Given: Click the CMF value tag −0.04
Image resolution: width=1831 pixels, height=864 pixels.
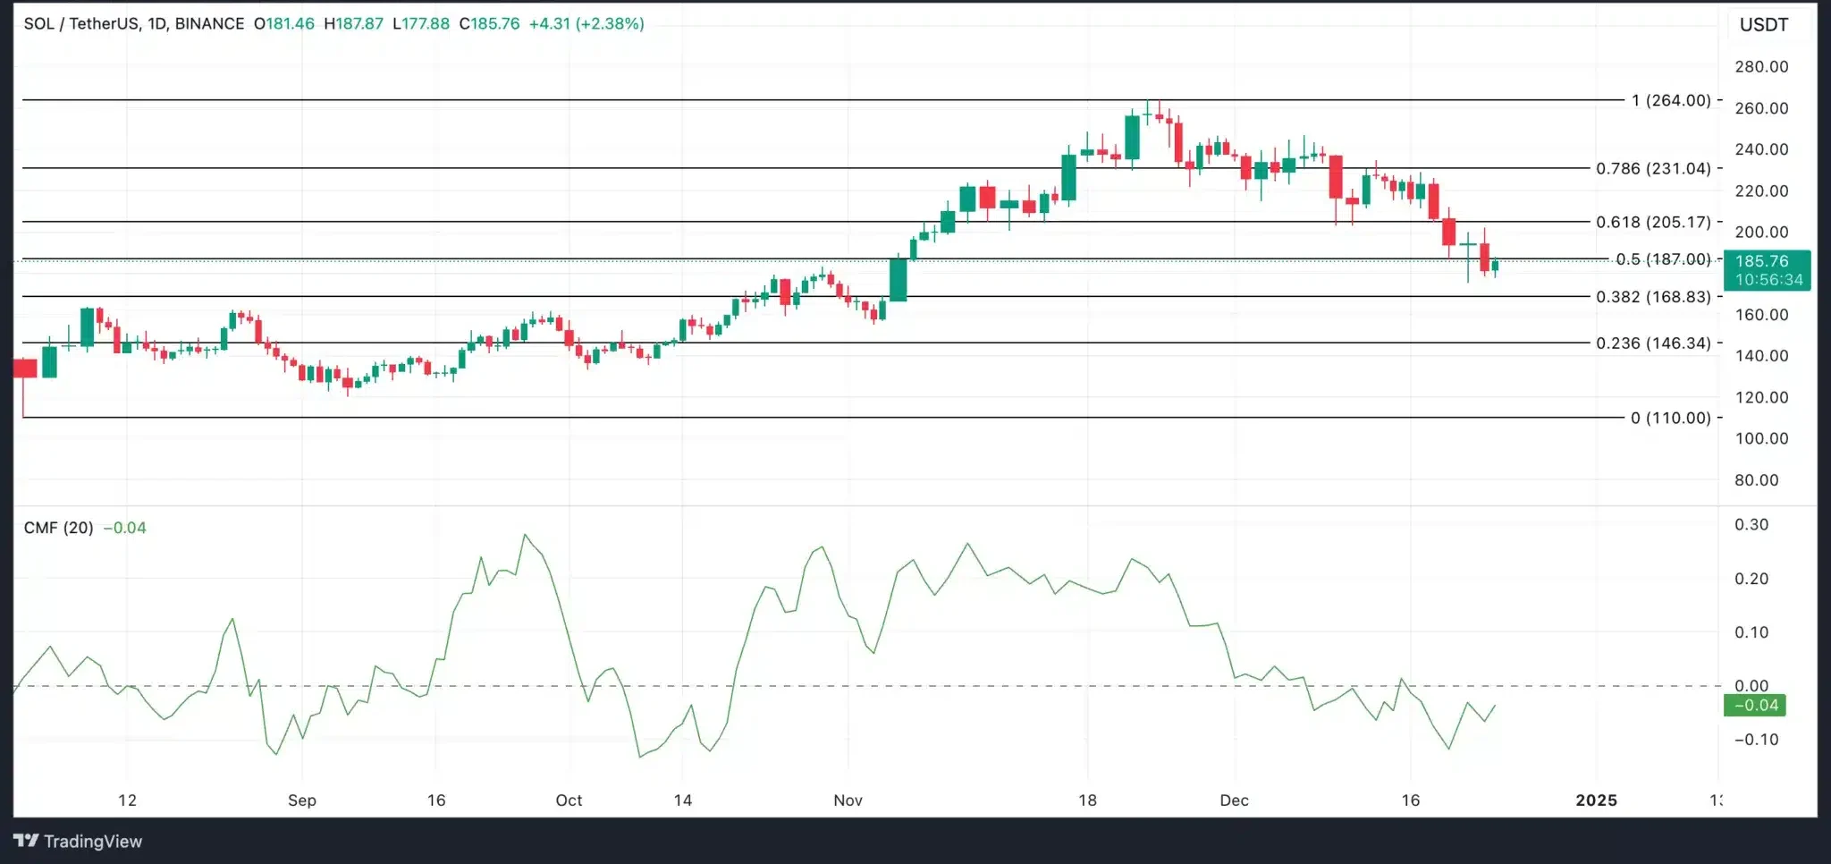Looking at the screenshot, I should coord(1755,705).
